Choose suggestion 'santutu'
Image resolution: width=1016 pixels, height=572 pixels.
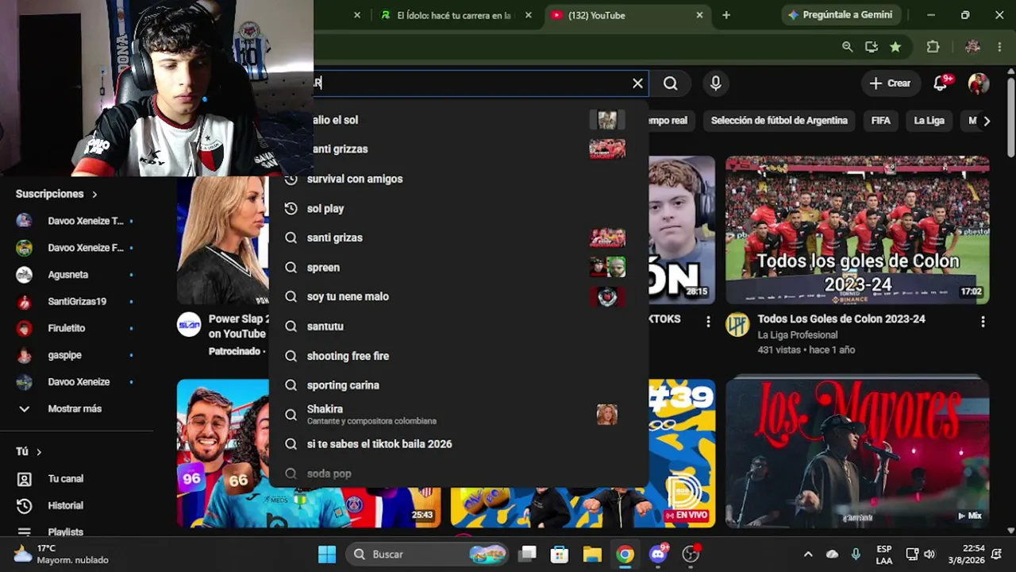coord(459,327)
